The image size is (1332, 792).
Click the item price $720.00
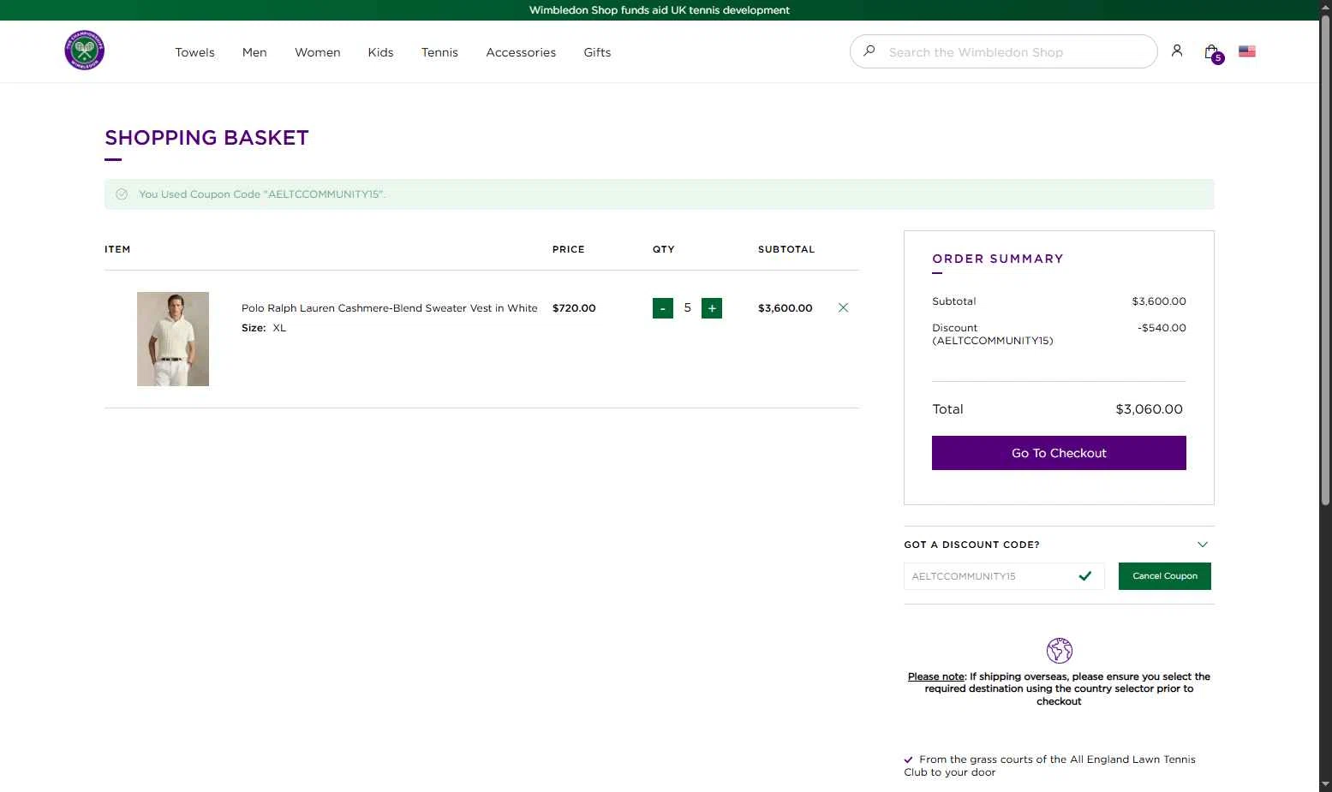pyautogui.click(x=574, y=308)
